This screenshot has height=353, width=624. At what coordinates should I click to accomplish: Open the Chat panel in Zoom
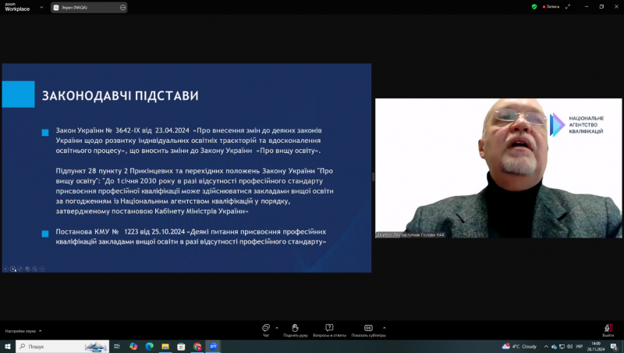(x=266, y=329)
